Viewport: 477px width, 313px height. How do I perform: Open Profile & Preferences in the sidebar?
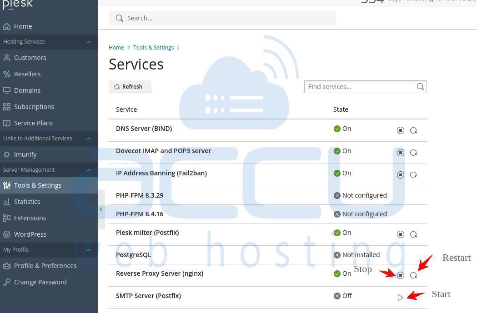(x=49, y=266)
